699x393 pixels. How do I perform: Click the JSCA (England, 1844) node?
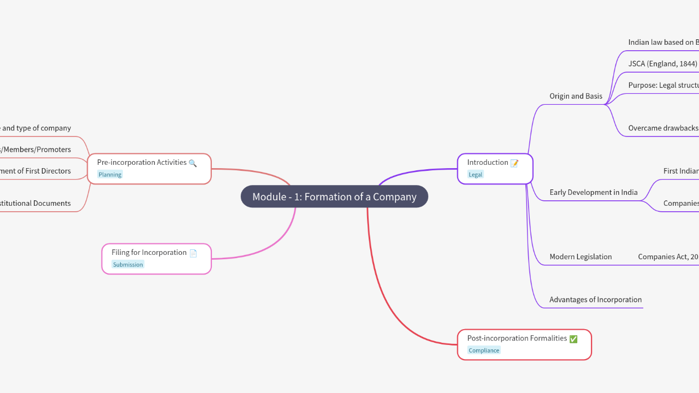[x=662, y=63]
